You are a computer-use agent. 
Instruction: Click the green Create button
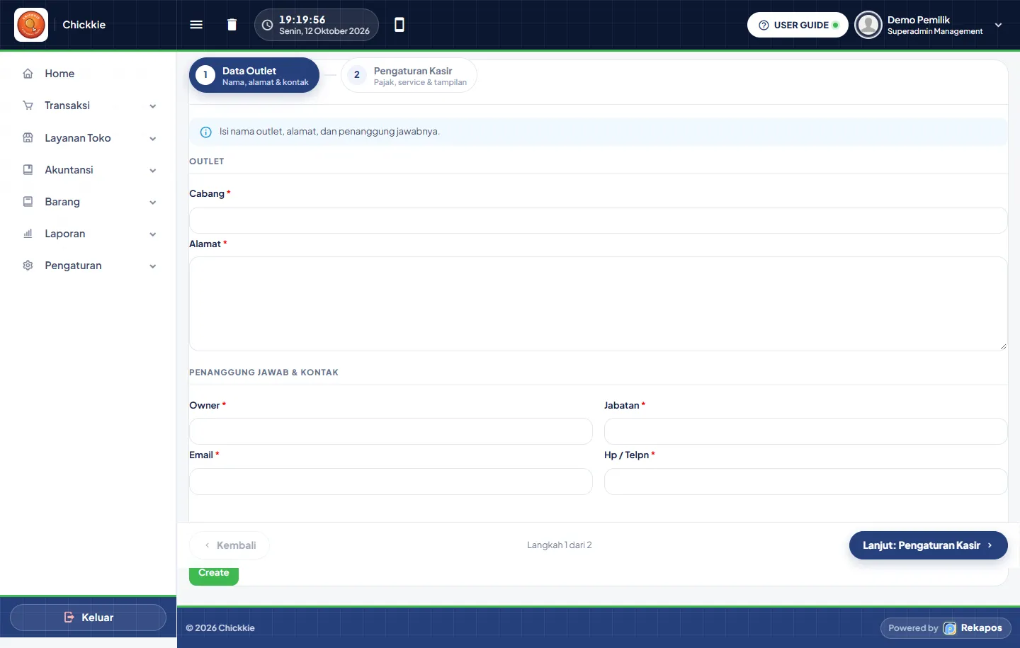coord(214,576)
